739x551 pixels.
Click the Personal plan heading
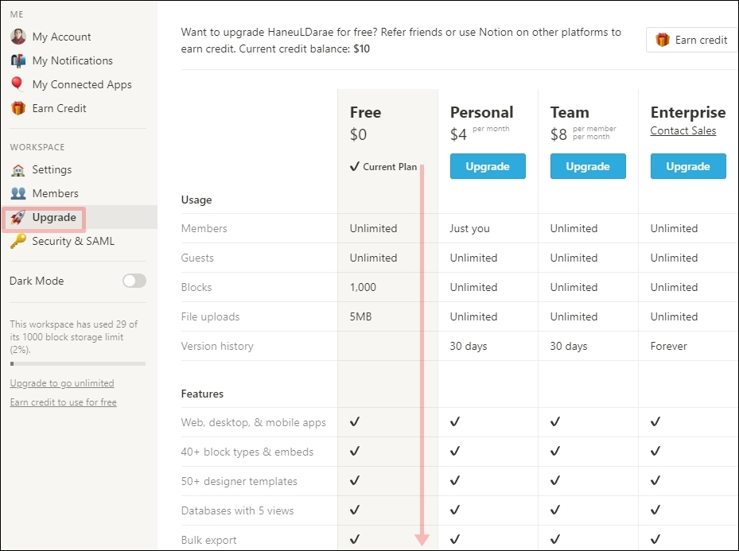coord(481,112)
